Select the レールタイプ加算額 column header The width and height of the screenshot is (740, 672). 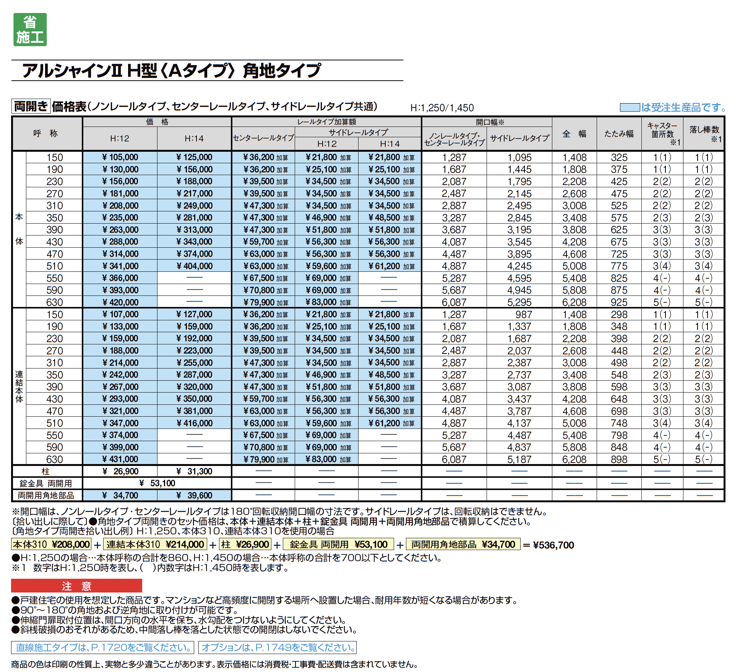[x=326, y=122]
